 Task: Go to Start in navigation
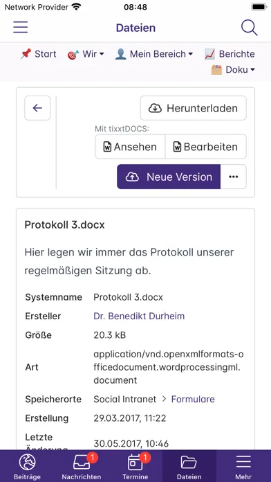coord(38,54)
